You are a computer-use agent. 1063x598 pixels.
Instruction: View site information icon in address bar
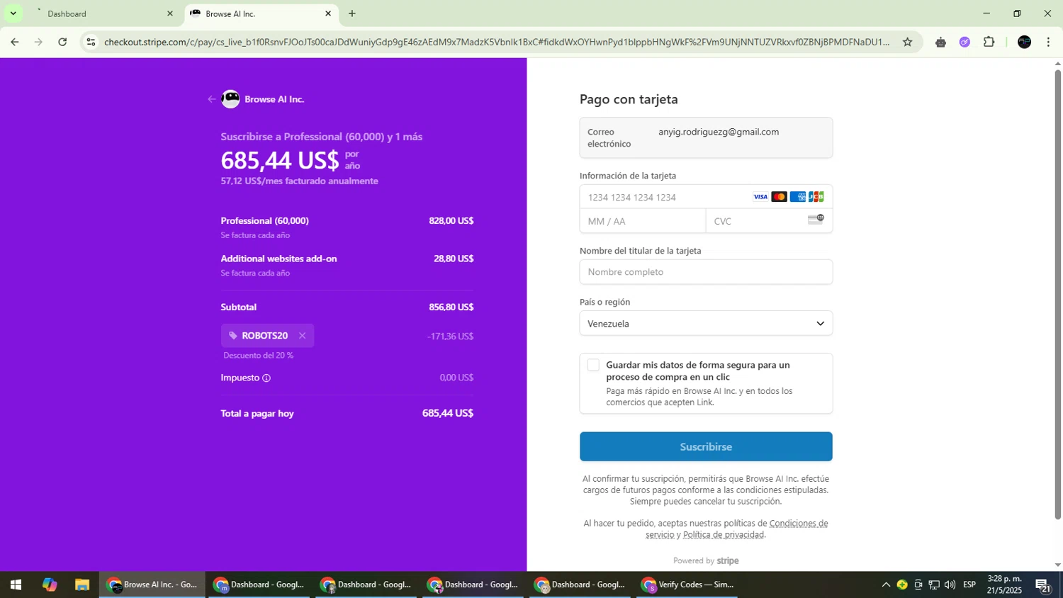(x=91, y=42)
